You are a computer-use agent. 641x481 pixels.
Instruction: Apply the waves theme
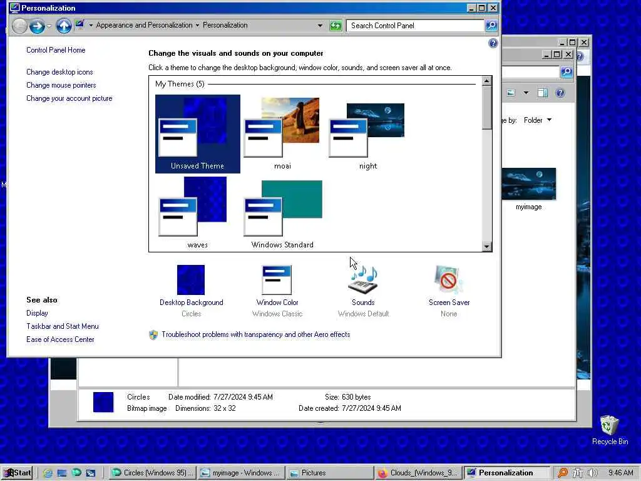pos(197,212)
